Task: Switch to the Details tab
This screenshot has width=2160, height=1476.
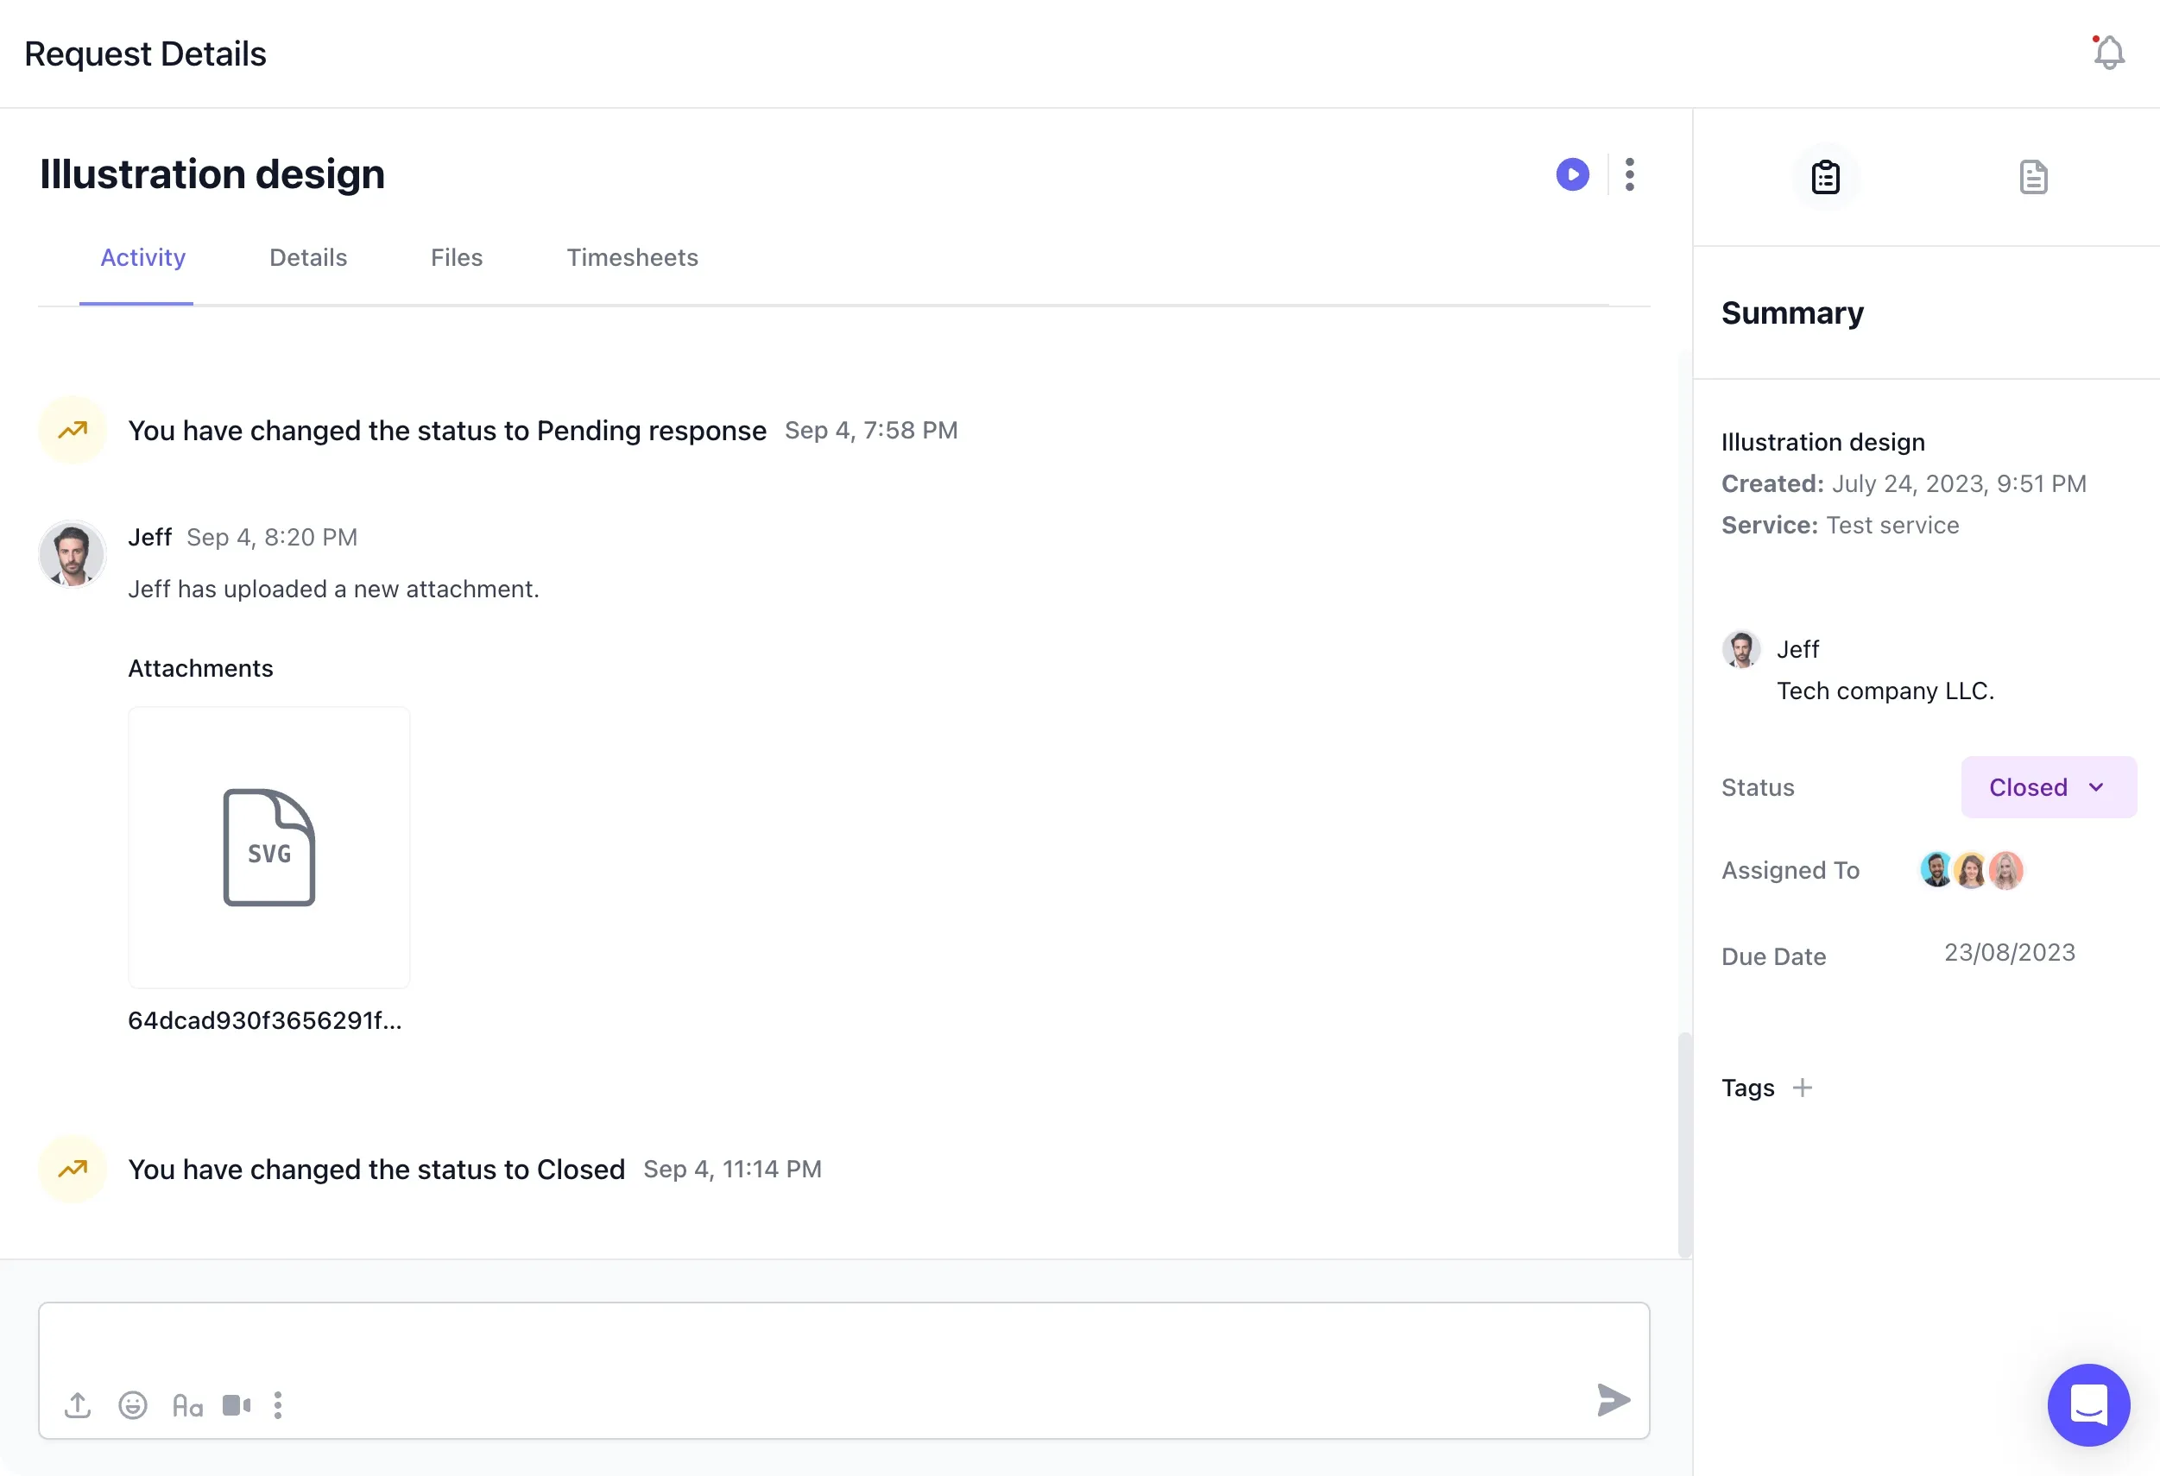Action: coord(307,257)
